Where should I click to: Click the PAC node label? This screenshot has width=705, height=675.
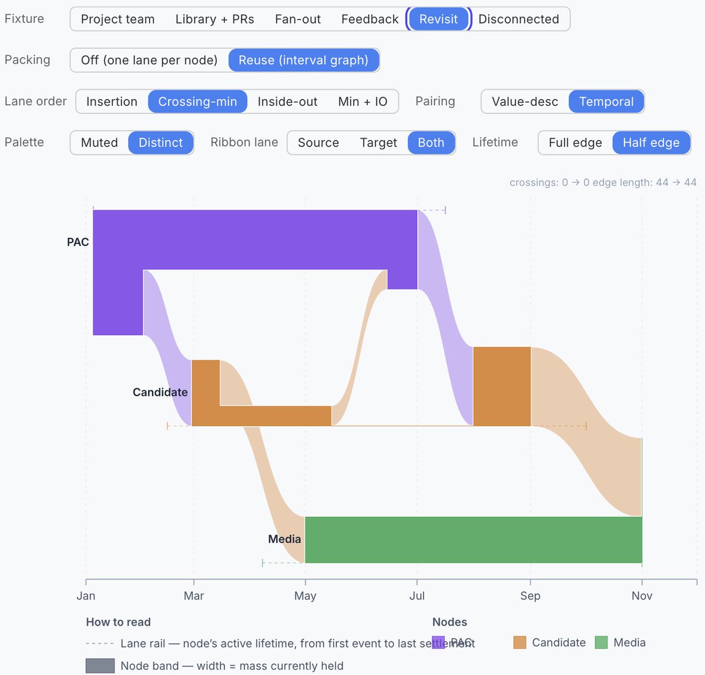pos(78,242)
